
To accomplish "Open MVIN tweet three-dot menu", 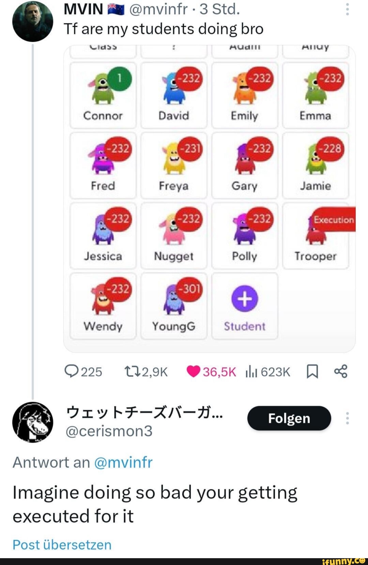I will coord(347,10).
